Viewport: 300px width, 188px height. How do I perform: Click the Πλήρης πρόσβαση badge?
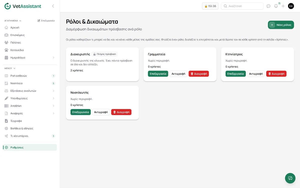104,54
